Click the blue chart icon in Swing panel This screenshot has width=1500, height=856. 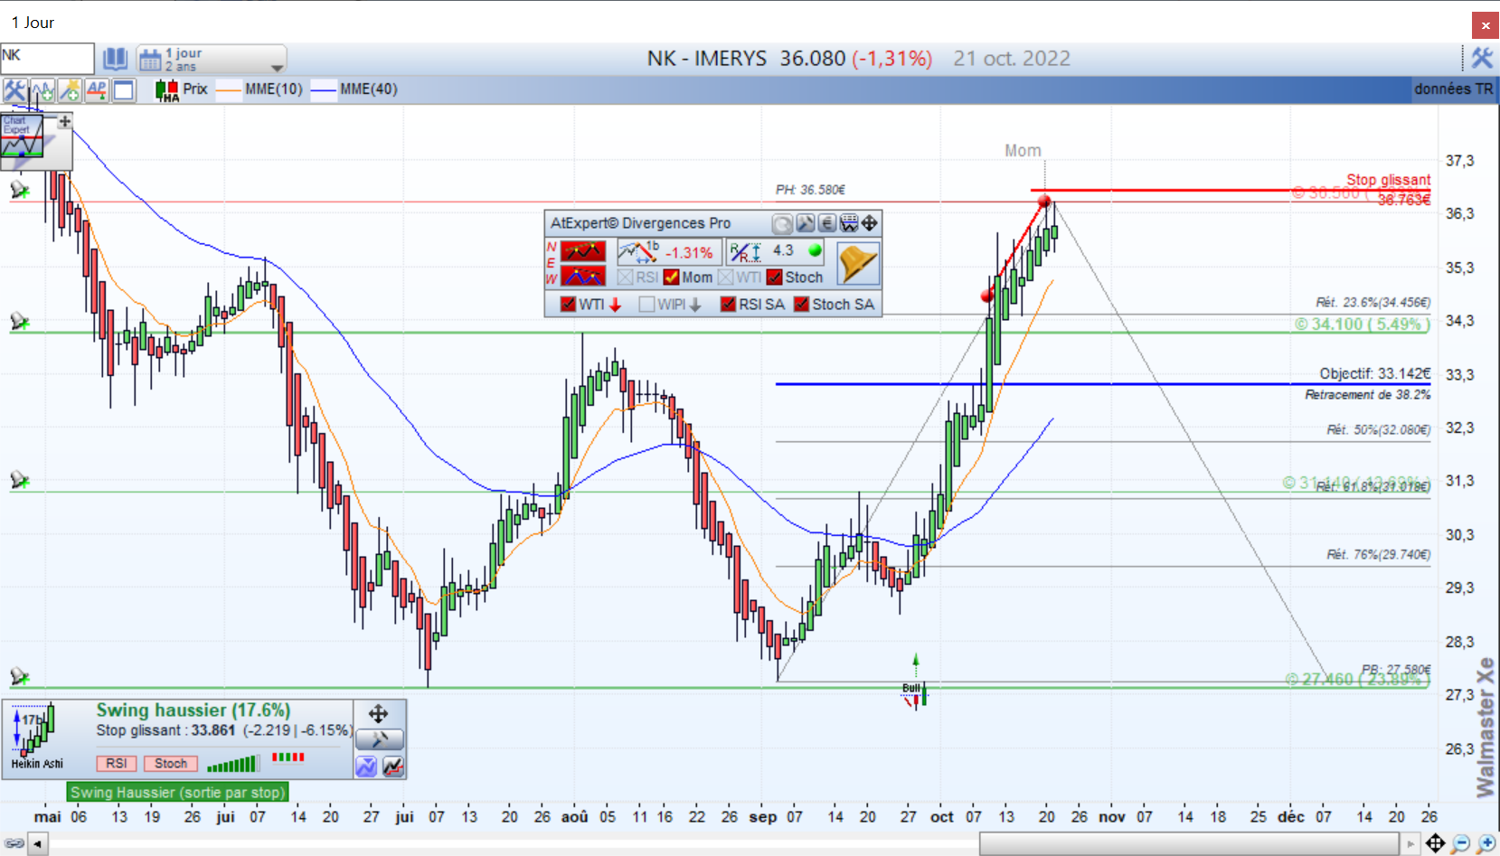tap(366, 767)
